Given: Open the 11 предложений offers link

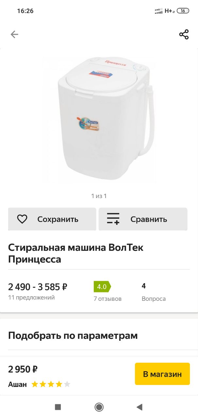Looking at the screenshot, I should coord(31,298).
